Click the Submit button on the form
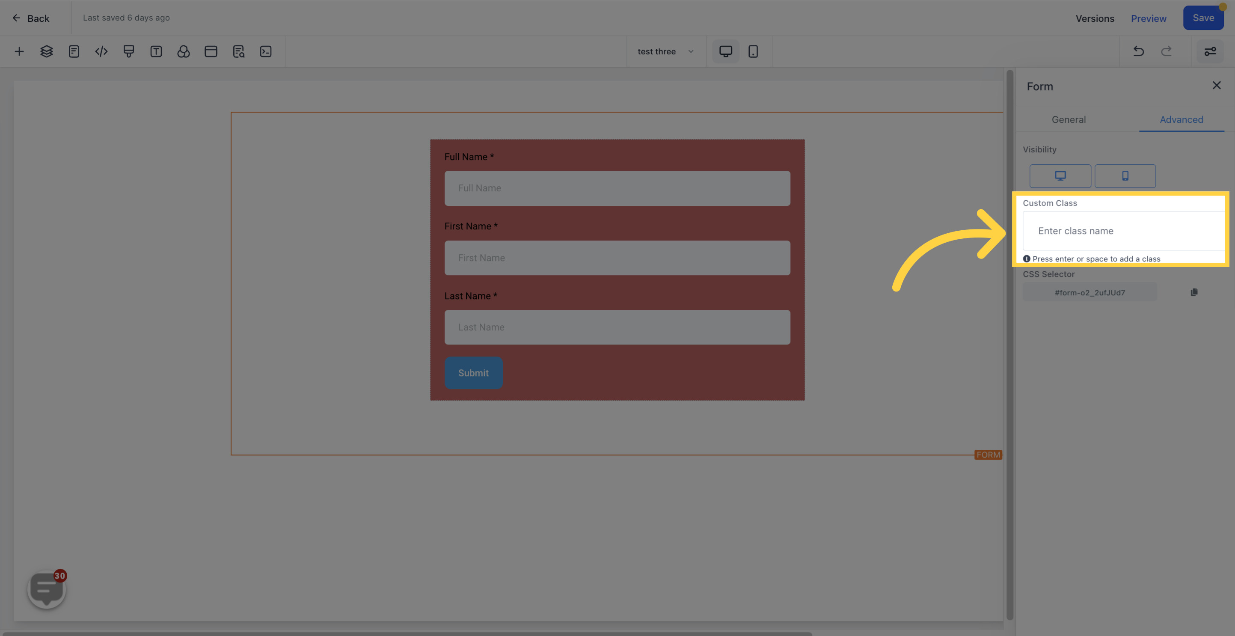Screen dimensions: 1235x636 [473, 373]
